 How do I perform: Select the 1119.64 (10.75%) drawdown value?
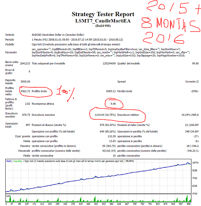[x=105, y=115]
